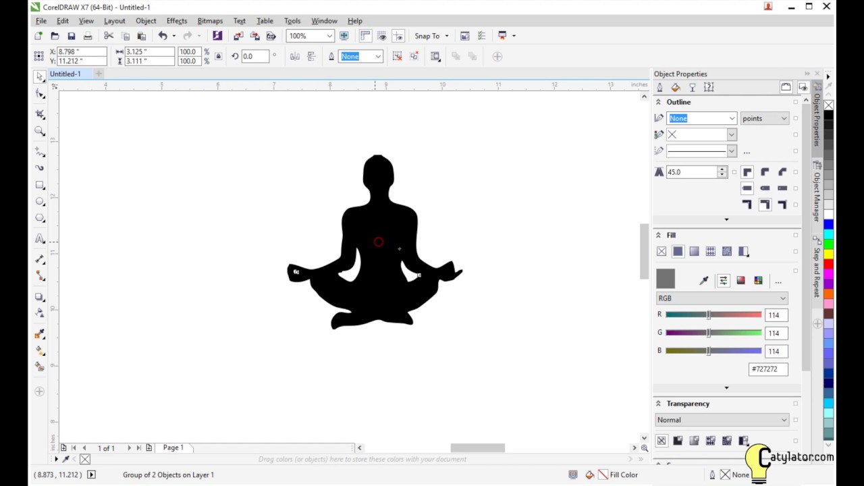Image resolution: width=864 pixels, height=486 pixels.
Task: Open the File menu
Action: (41, 21)
